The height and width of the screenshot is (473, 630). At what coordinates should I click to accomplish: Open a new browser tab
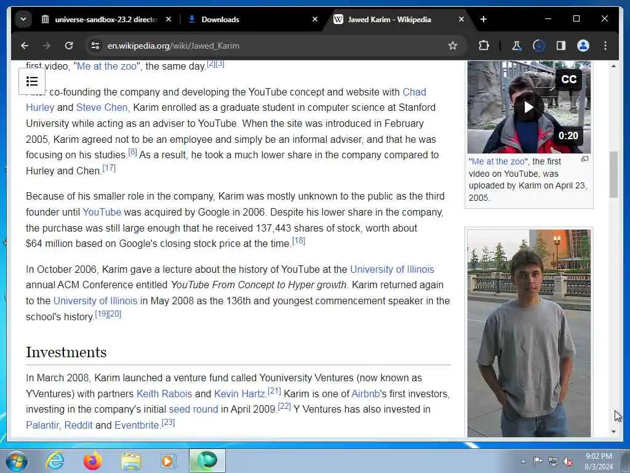pos(484,19)
